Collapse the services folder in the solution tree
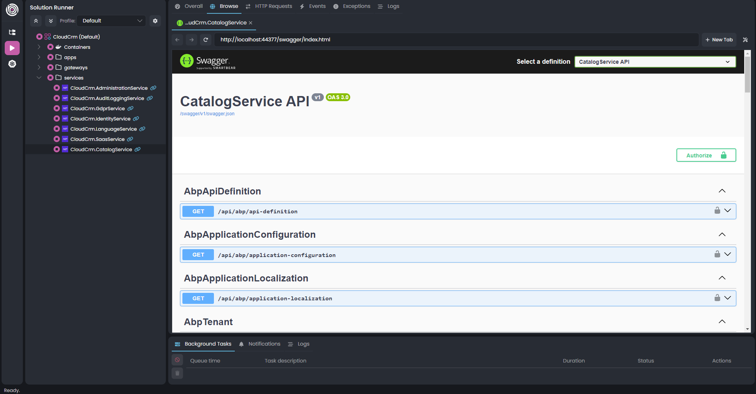The width and height of the screenshot is (756, 394). click(39, 78)
